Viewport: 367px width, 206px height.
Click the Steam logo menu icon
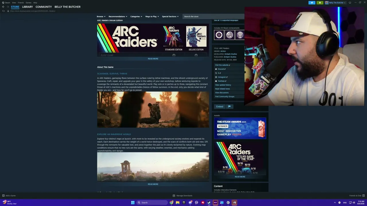(3, 3)
